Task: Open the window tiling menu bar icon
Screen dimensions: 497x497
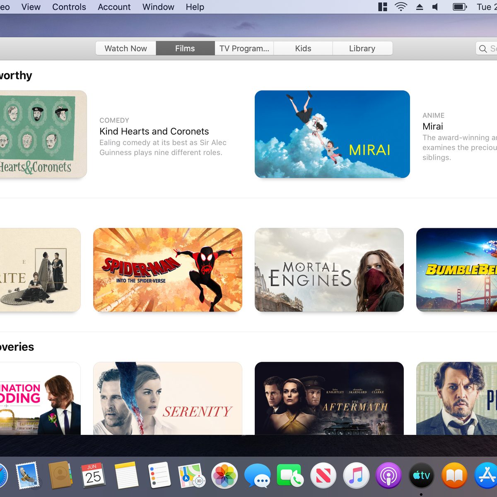Action: coord(383,7)
